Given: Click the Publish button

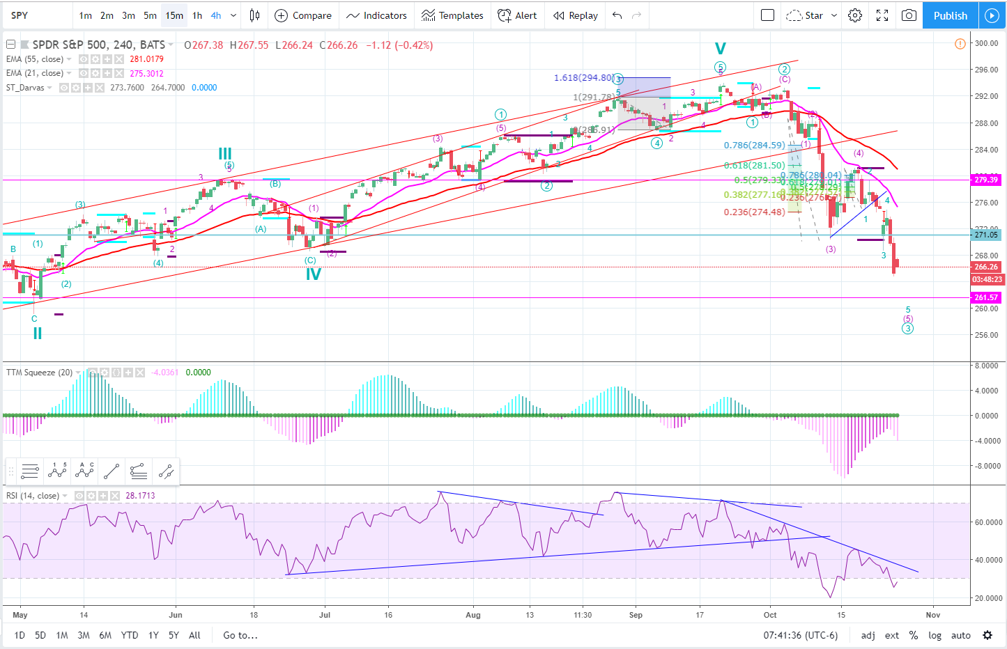Looking at the screenshot, I should coord(951,15).
